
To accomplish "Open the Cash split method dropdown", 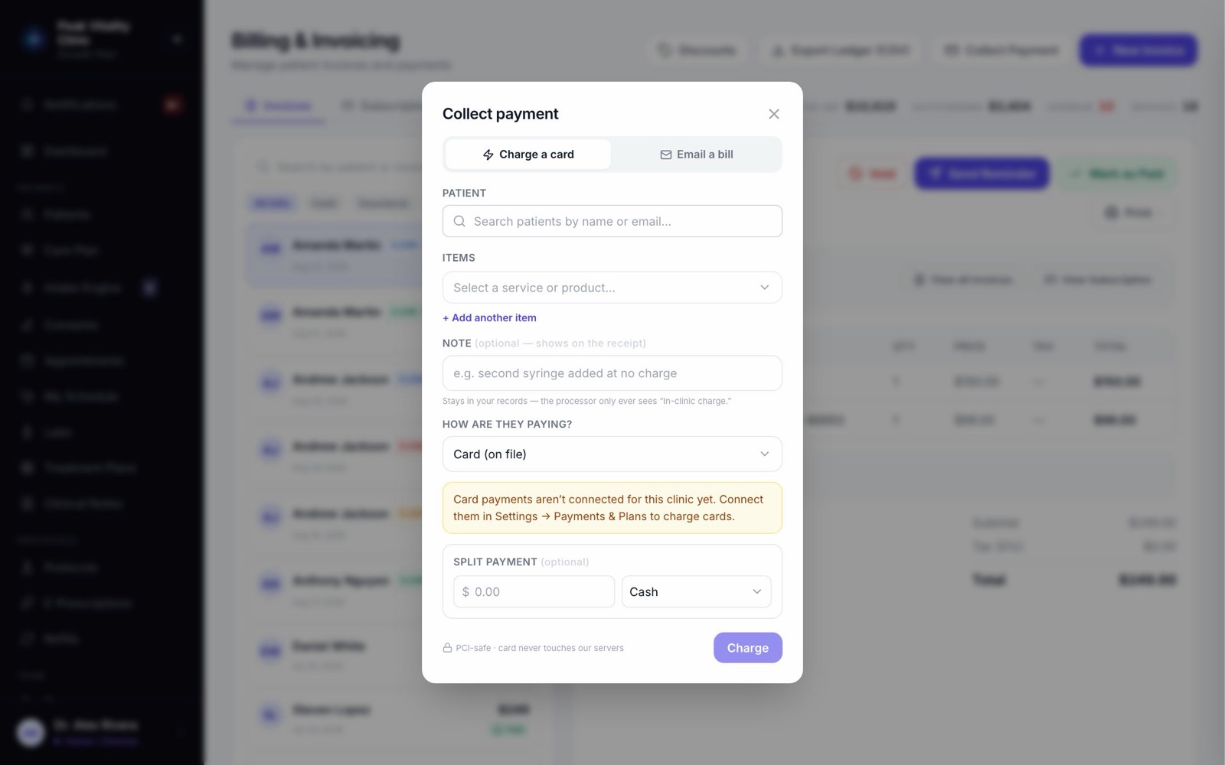I will coord(697,592).
